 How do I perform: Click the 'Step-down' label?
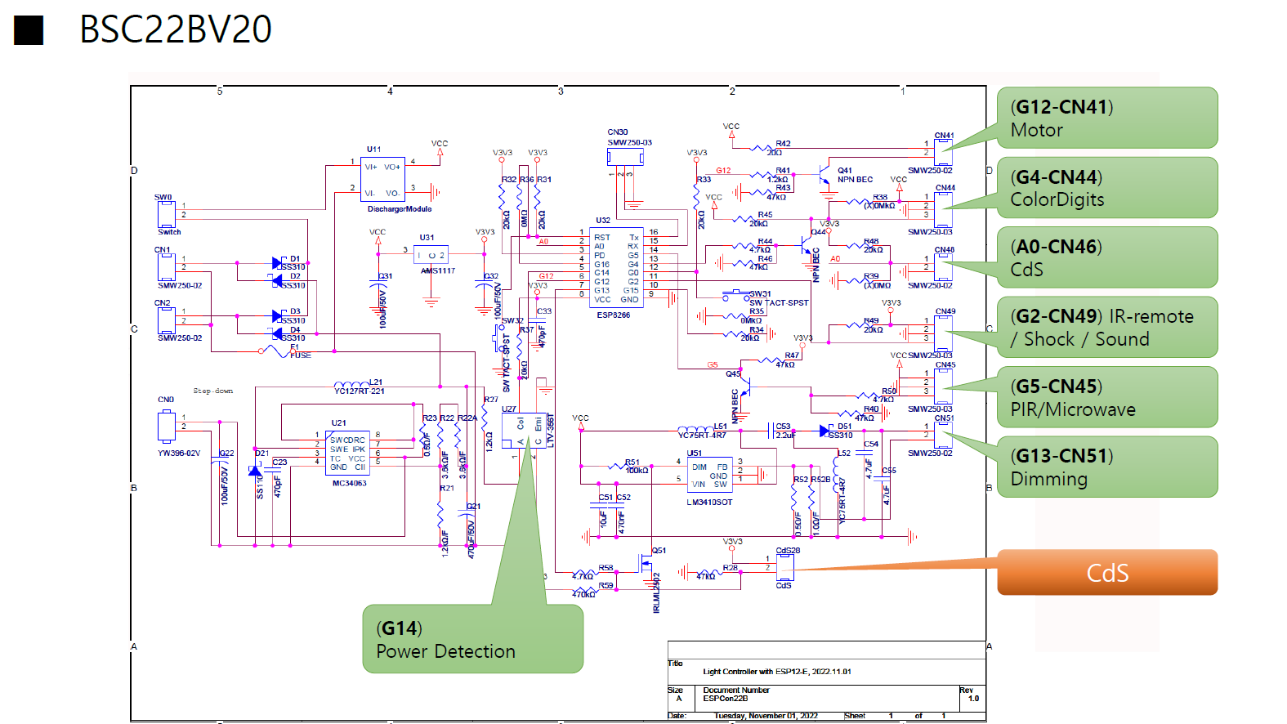213,391
